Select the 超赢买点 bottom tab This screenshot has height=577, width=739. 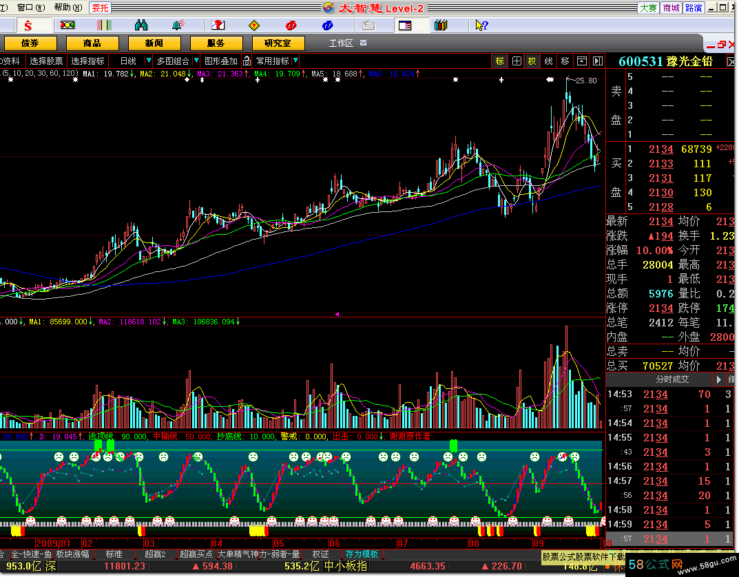[196, 554]
